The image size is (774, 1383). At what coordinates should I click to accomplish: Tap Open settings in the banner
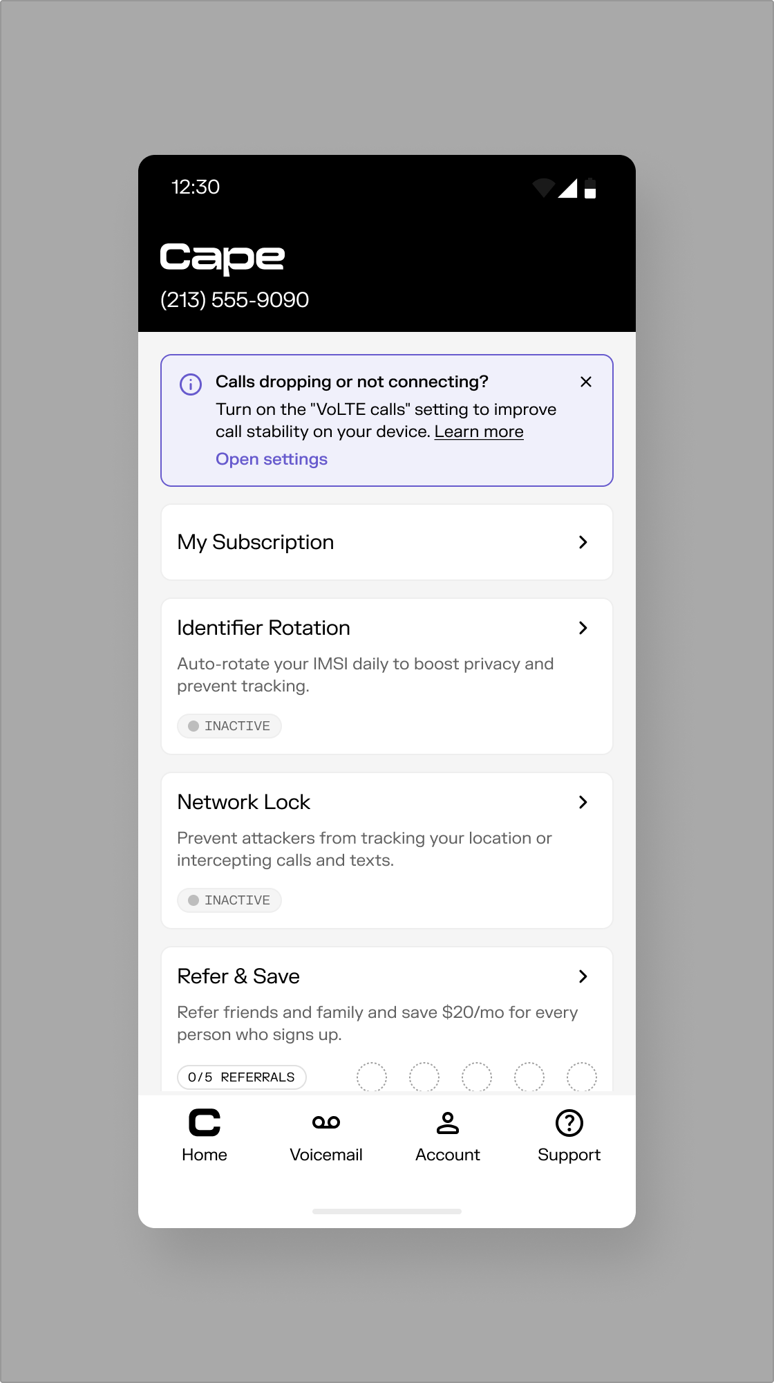[x=272, y=459]
